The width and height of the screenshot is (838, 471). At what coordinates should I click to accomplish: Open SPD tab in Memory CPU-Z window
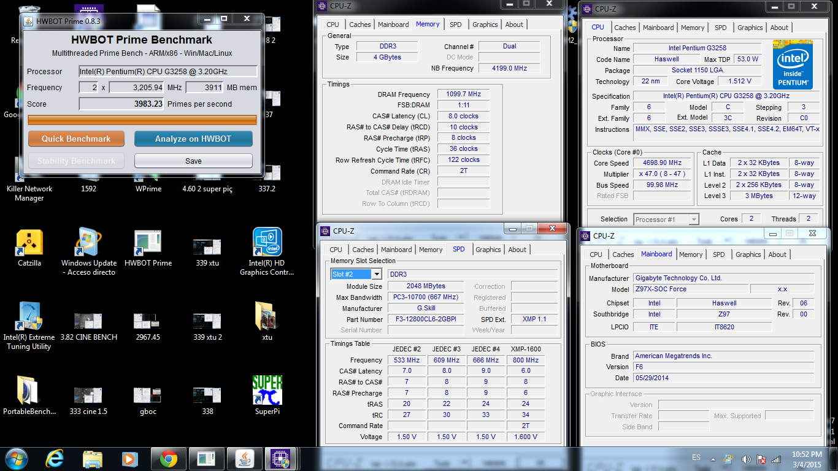pos(455,25)
